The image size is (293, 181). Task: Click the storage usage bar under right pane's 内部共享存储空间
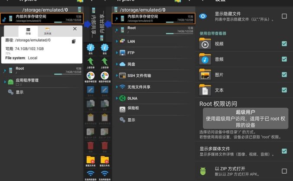tap(179, 22)
